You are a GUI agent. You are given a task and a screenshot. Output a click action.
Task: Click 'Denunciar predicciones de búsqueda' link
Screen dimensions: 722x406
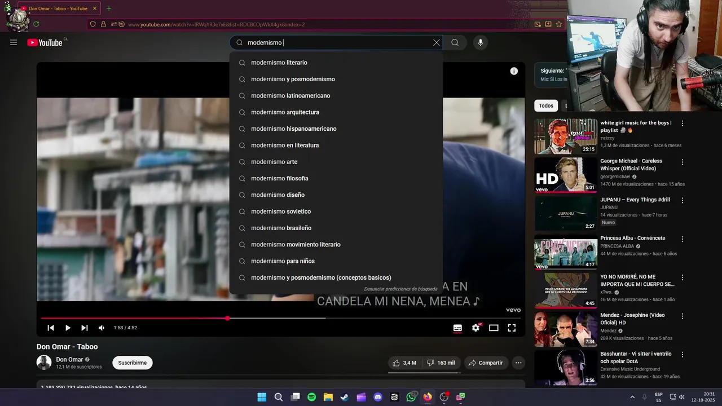click(x=400, y=289)
